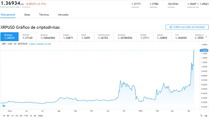Click the 1.37173 anterior value
This screenshot has width=211, height=118.
(x=136, y=4)
